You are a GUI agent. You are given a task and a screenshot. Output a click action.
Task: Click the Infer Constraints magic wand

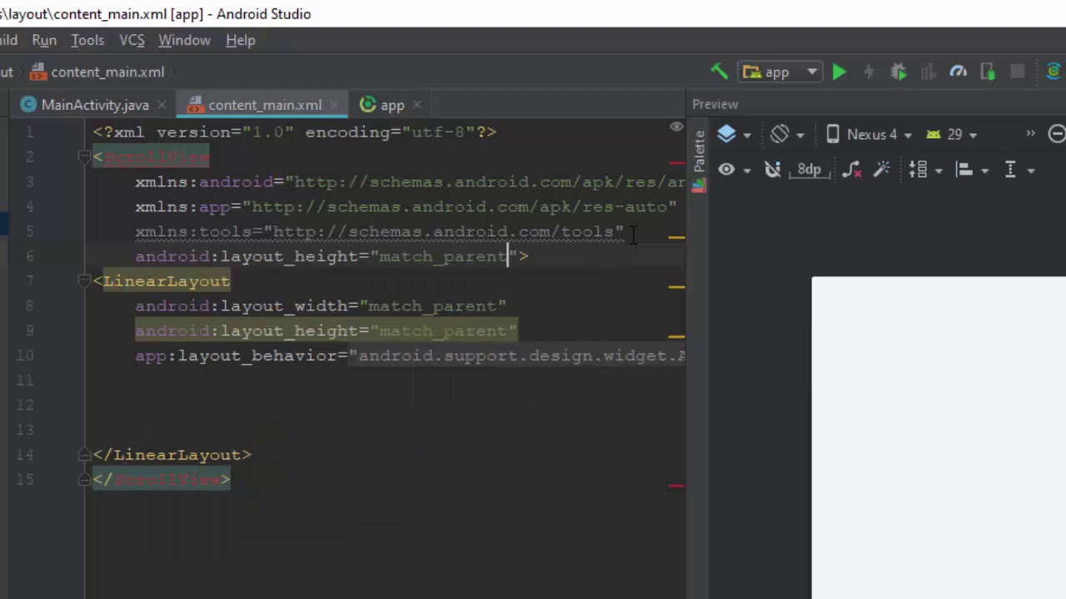(881, 170)
